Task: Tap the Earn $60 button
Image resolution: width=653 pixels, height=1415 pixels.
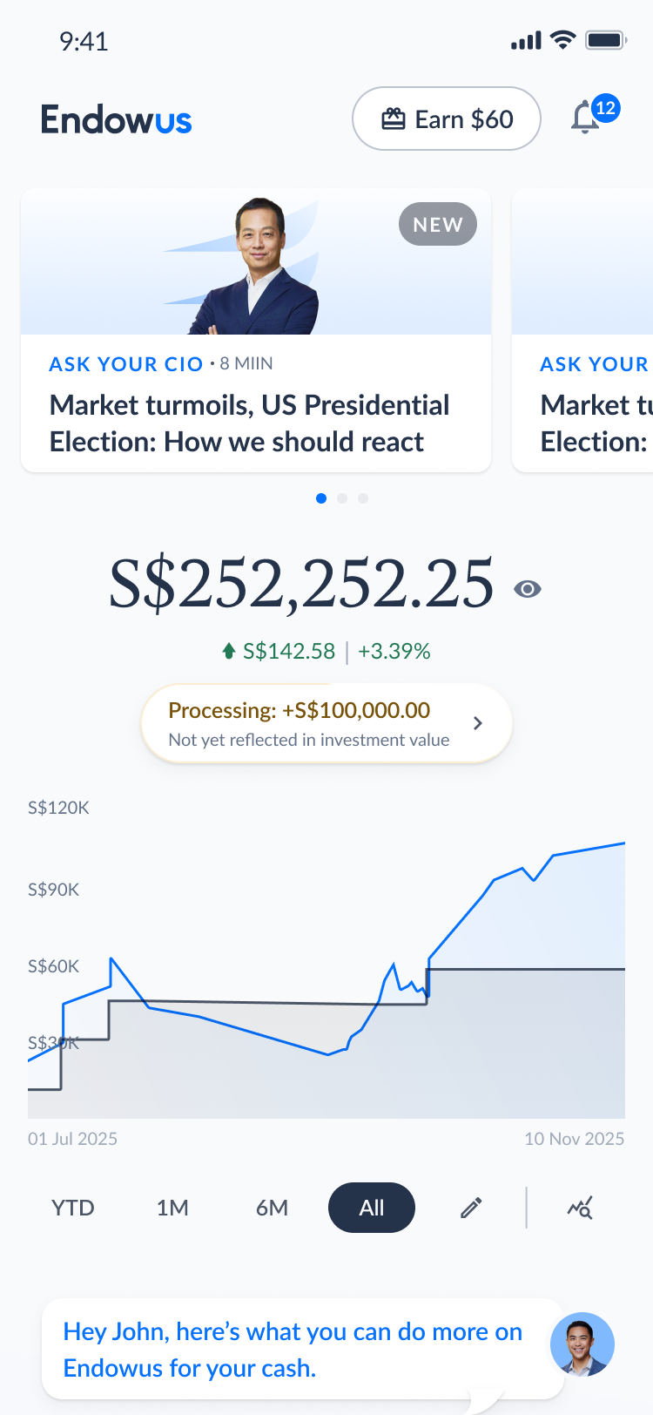Action: pyautogui.click(x=447, y=118)
